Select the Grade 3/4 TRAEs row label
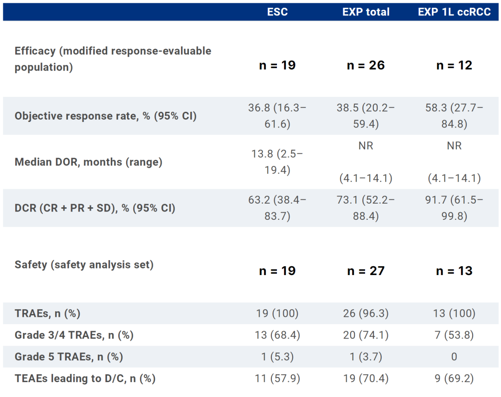Screen dimensions: 501x397 coord(74,335)
